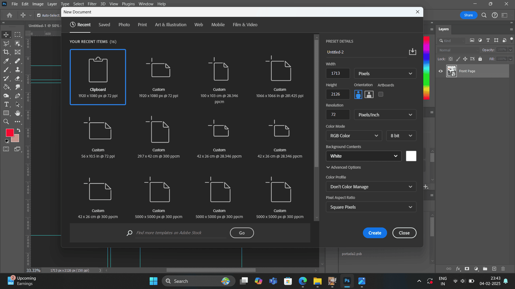Image resolution: width=515 pixels, height=289 pixels.
Task: Select the Move tool in toolbar
Action: [x=6, y=35]
